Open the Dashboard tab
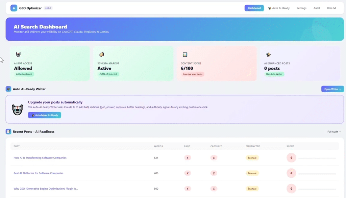The width and height of the screenshot is (346, 198). click(254, 8)
